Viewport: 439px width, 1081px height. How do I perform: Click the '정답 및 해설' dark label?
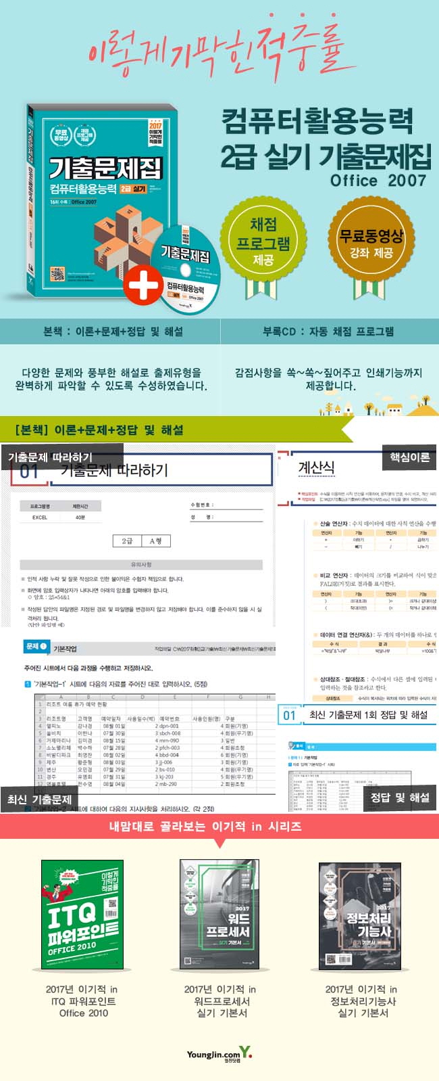[400, 798]
